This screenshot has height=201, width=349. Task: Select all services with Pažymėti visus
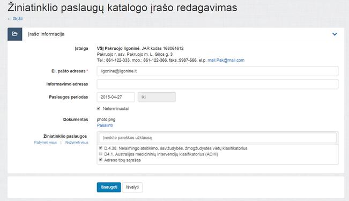coord(46,143)
